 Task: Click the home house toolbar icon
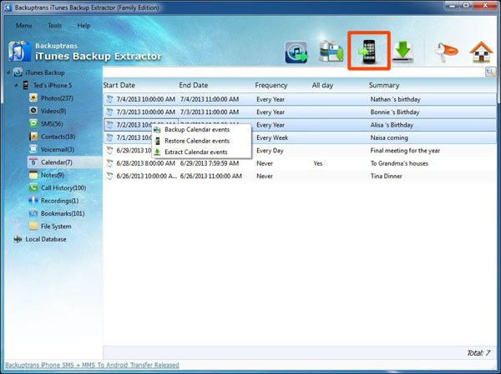481,52
